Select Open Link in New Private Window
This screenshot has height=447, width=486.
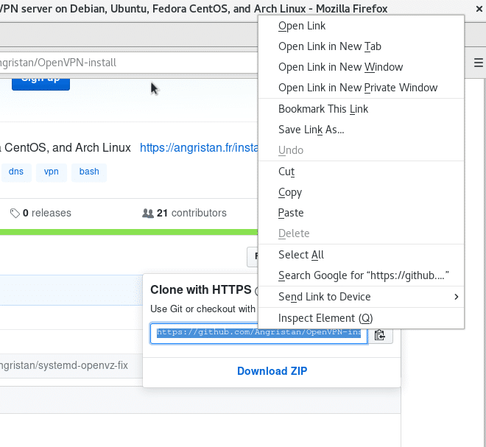(x=358, y=88)
